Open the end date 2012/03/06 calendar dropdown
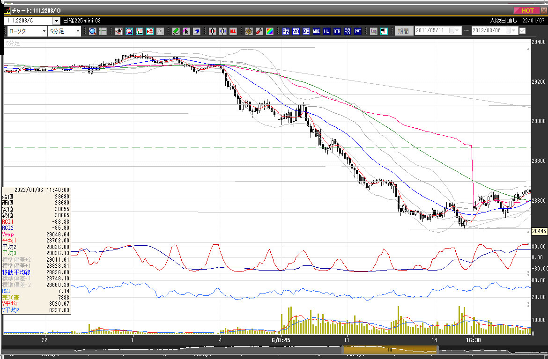This screenshot has height=359, width=548. point(511,31)
